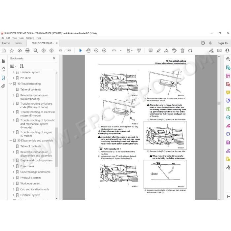
Task: Click the document vertical scrollbar thumb
Action: pyautogui.click(x=219, y=103)
